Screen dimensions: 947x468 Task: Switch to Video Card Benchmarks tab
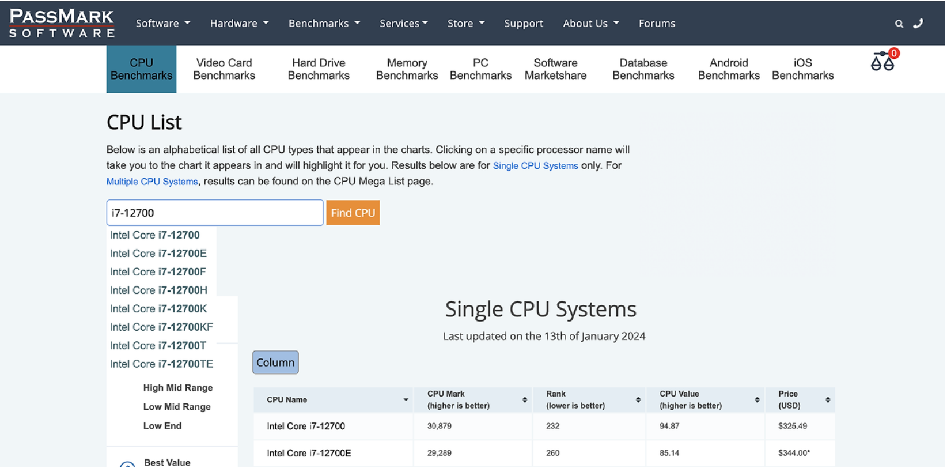(x=225, y=69)
